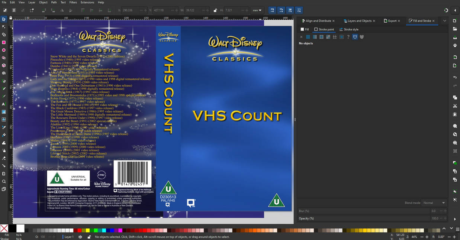Choose radial gradient paint icon

(321, 37)
